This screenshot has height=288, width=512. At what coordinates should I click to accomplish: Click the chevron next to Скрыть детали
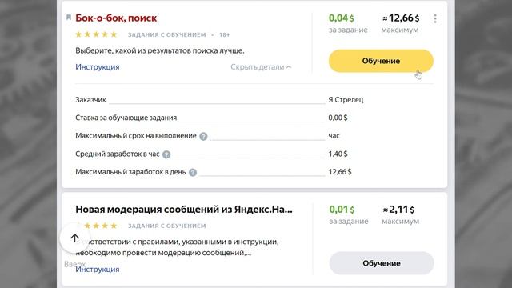click(289, 67)
